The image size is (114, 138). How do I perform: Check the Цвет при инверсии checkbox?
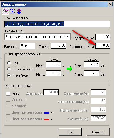(x=8, y=113)
